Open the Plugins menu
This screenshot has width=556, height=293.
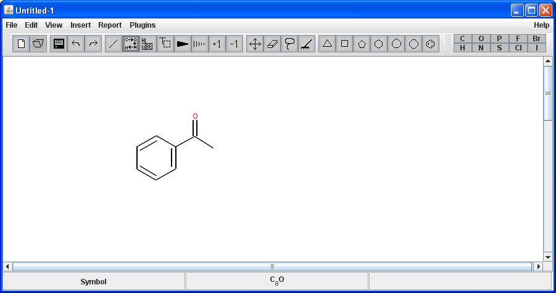[143, 25]
